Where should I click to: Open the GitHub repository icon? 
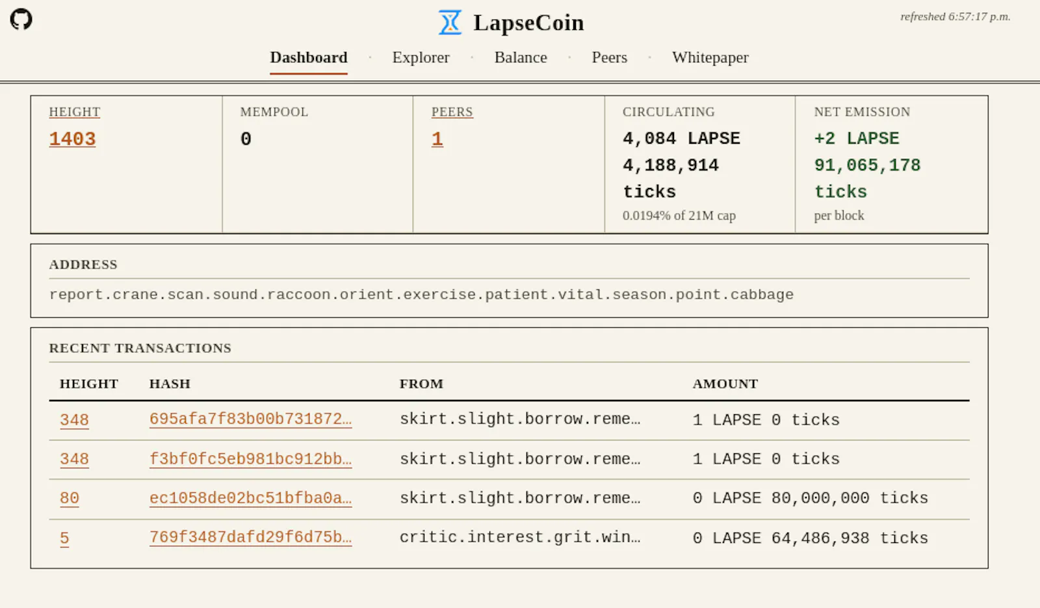point(21,19)
